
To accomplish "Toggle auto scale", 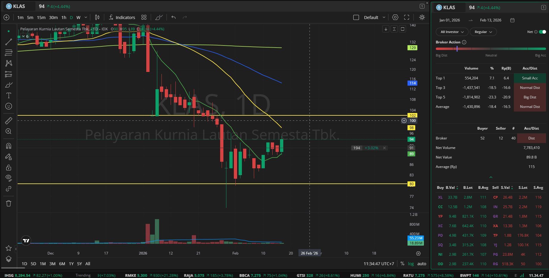I will [422, 264].
